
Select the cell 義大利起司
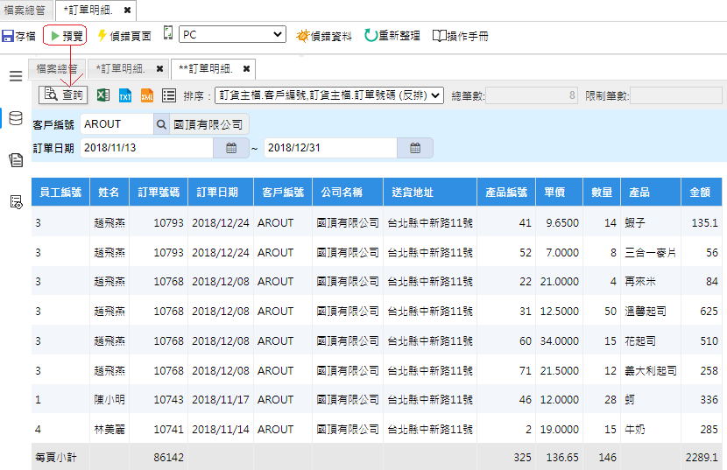click(651, 371)
